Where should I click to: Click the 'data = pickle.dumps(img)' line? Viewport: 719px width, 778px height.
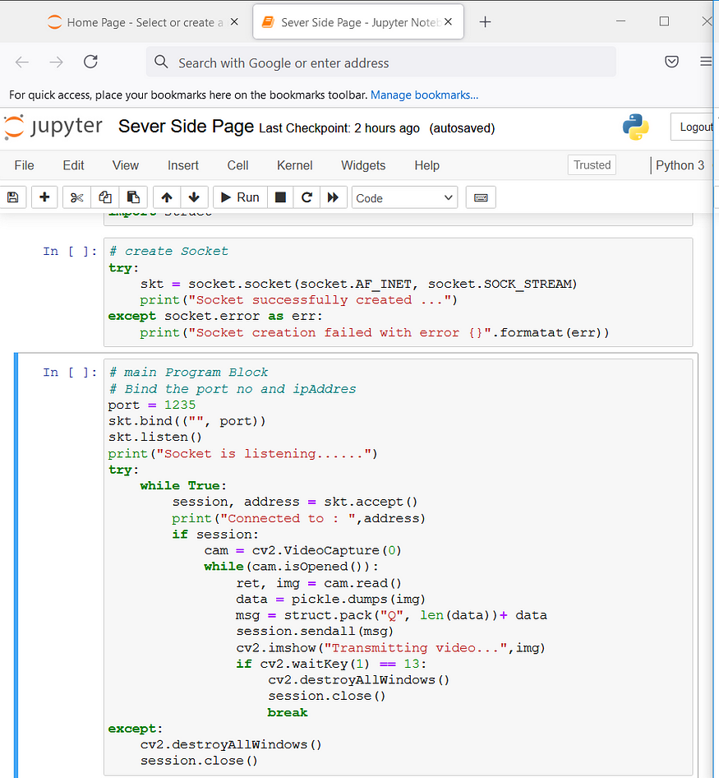pos(330,599)
